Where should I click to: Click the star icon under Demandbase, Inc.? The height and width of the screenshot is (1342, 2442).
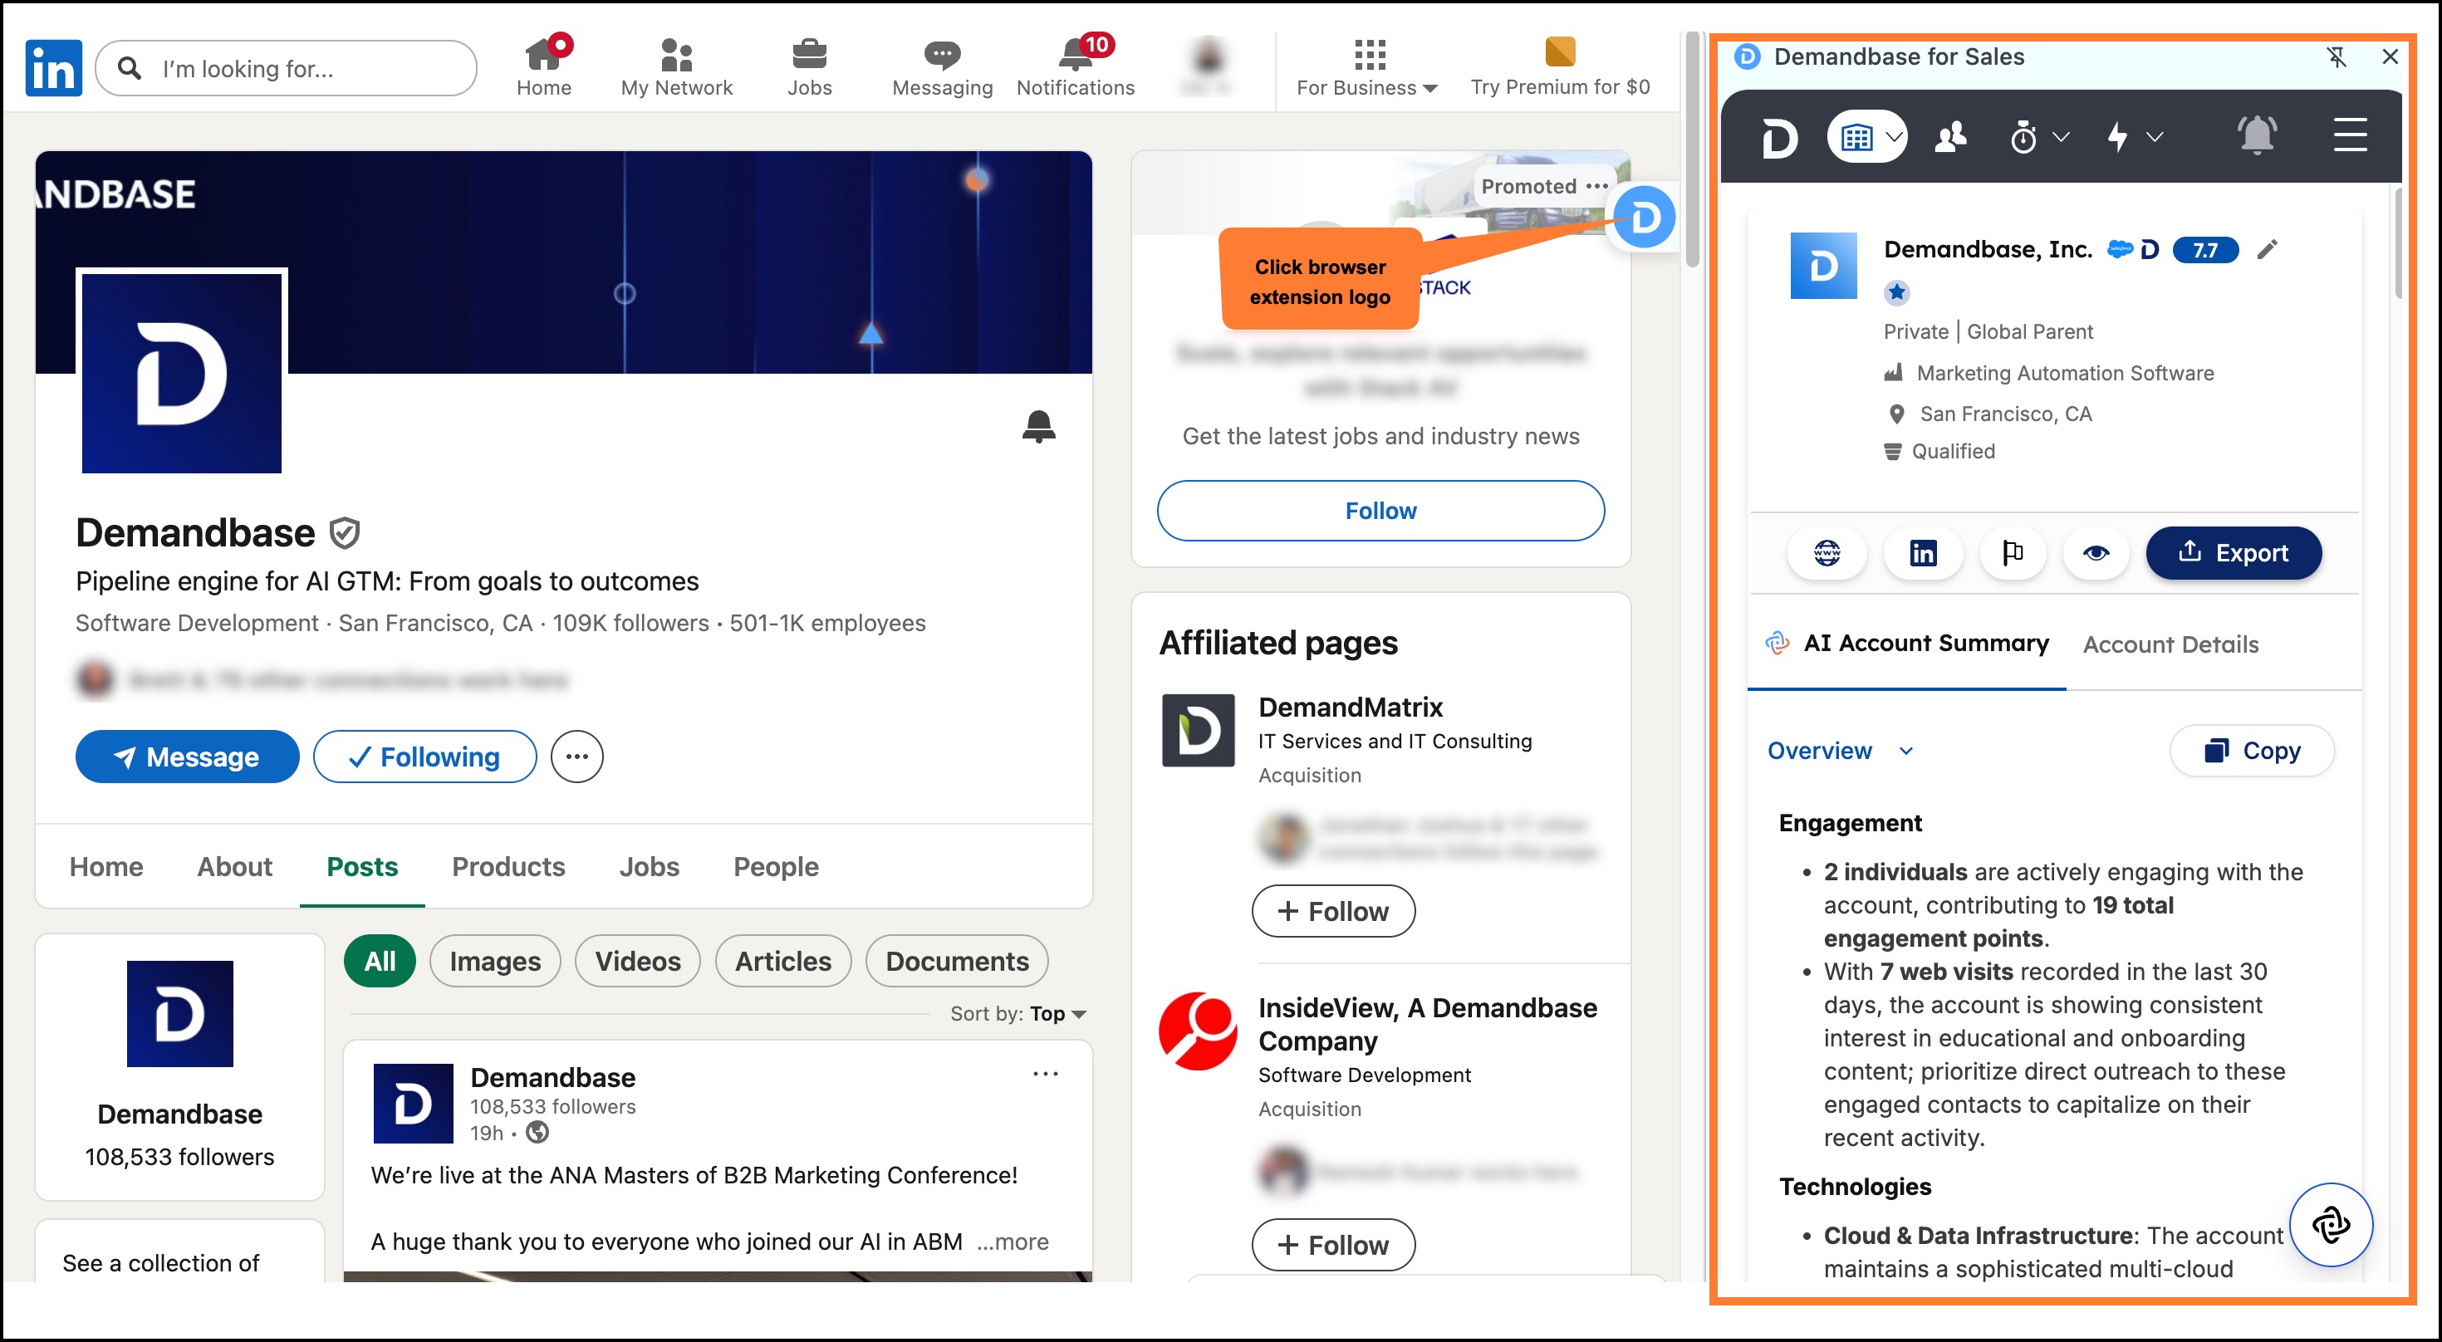click(1896, 292)
